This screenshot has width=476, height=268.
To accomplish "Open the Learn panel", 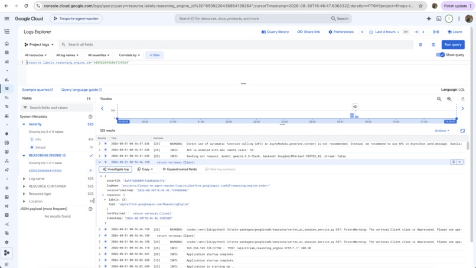I will click(455, 32).
